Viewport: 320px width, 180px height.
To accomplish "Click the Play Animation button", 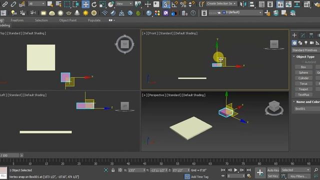I will tap(235, 170).
